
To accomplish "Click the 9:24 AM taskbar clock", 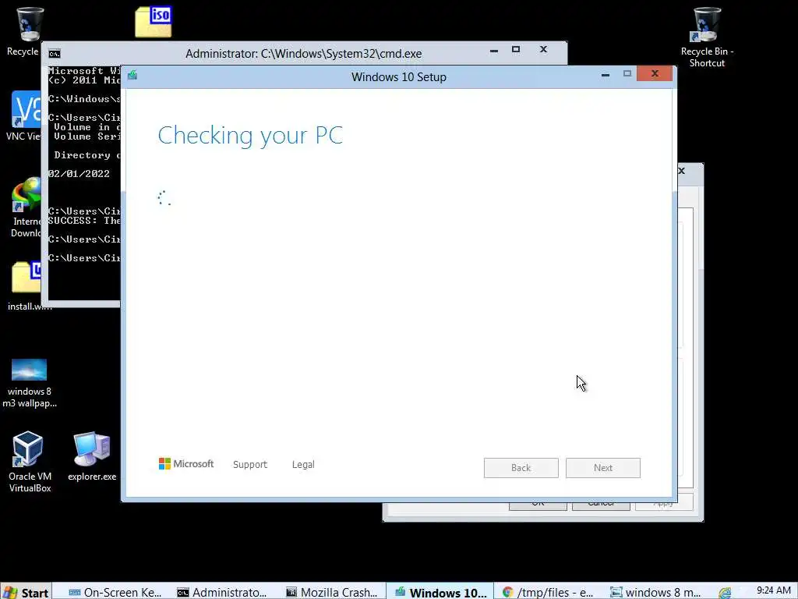I will (774, 590).
